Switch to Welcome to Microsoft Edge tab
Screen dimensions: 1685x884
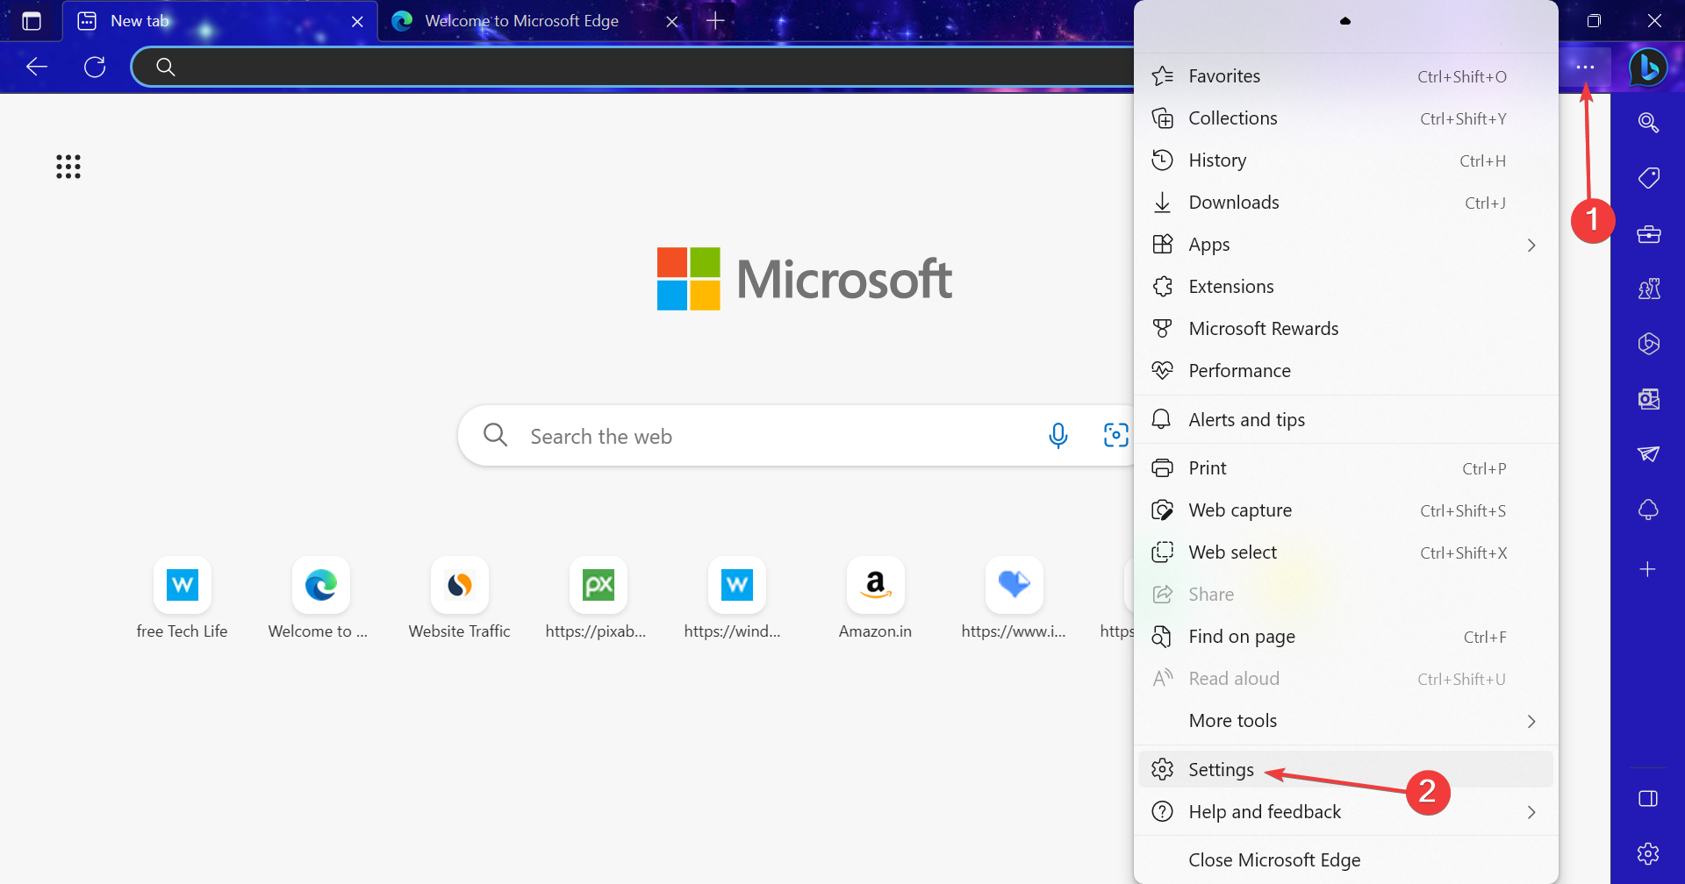coord(521,21)
